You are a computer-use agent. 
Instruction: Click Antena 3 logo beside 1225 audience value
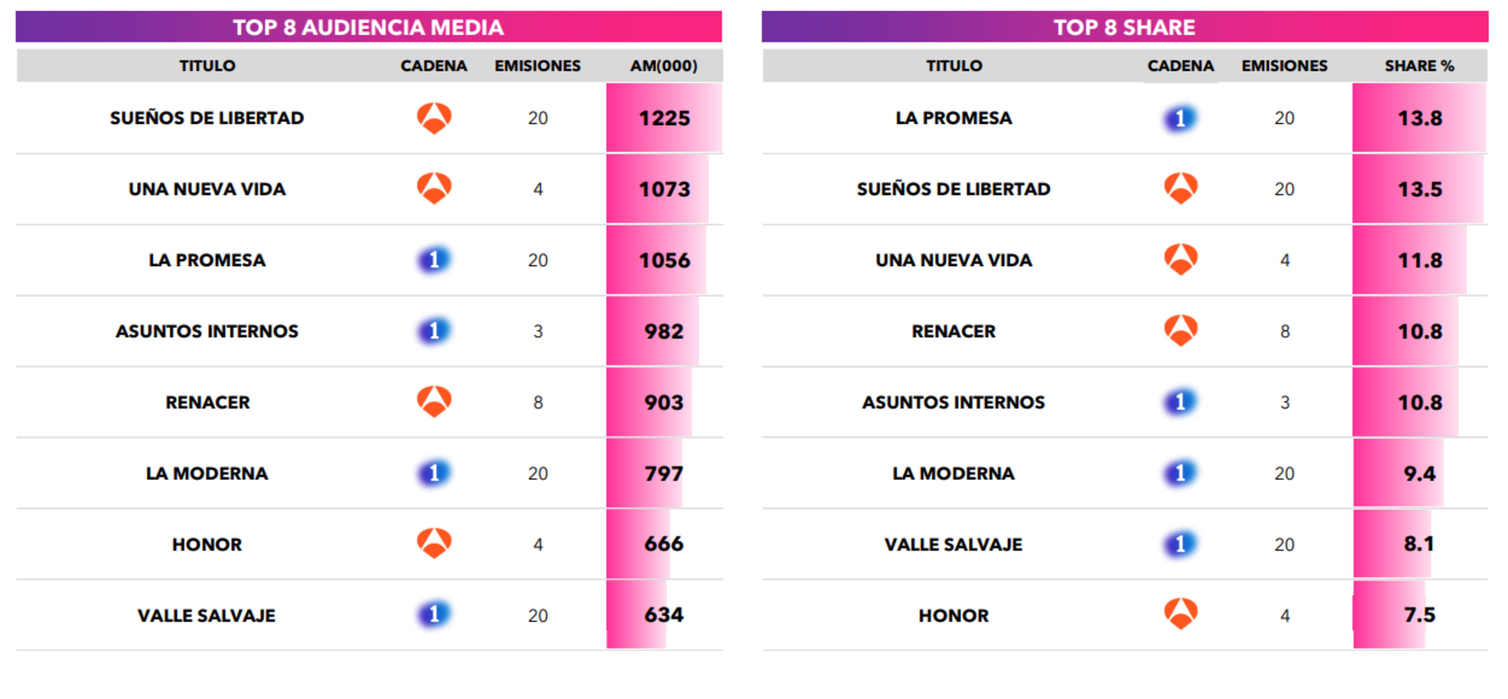click(434, 118)
